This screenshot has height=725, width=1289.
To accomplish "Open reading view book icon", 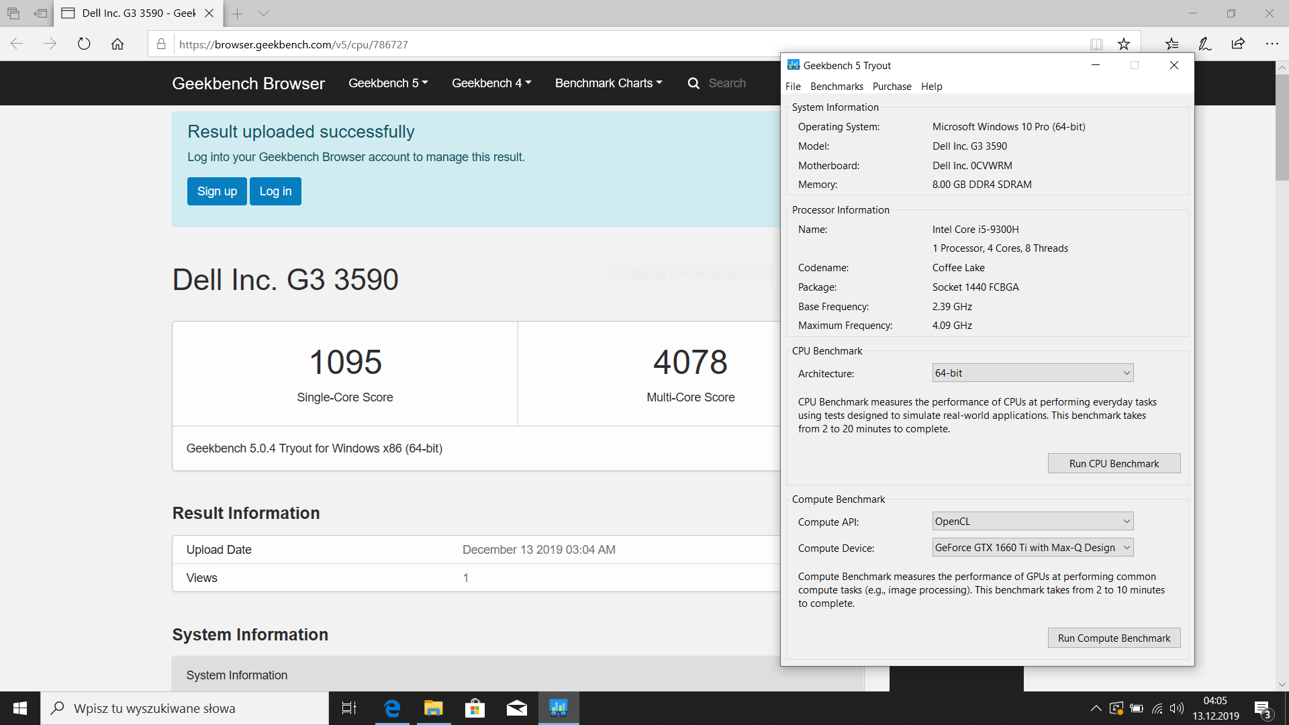I will point(1096,44).
